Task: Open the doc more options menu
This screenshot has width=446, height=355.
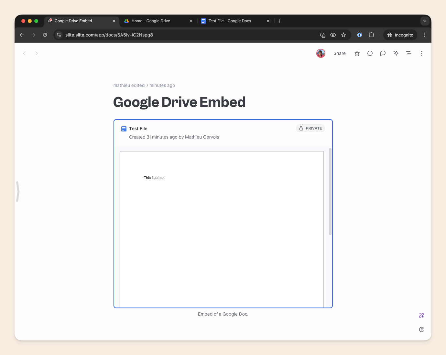Action: (x=422, y=53)
